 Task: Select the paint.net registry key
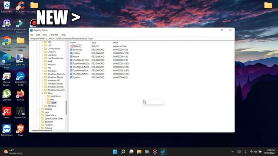49,122
